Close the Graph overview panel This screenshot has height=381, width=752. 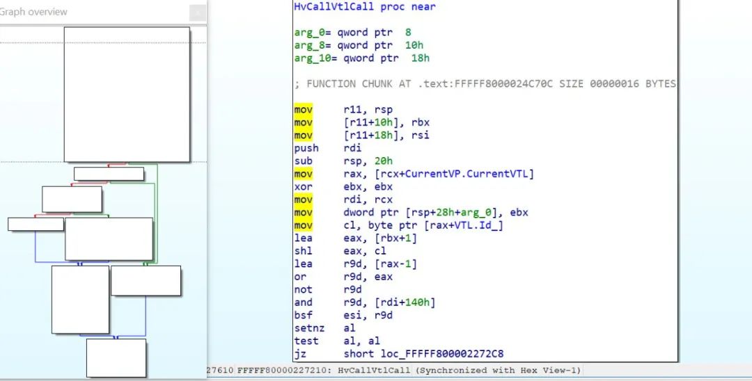point(198,13)
